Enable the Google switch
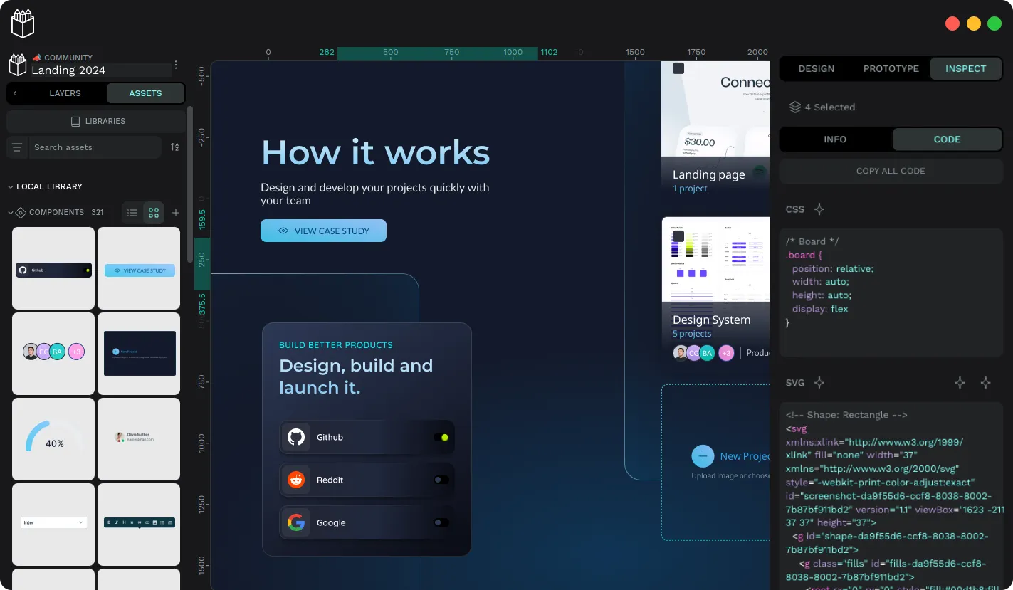The height and width of the screenshot is (590, 1013). [441, 522]
